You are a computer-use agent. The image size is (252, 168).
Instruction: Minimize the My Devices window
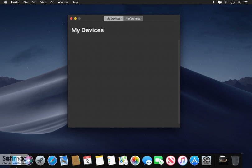[75, 19]
